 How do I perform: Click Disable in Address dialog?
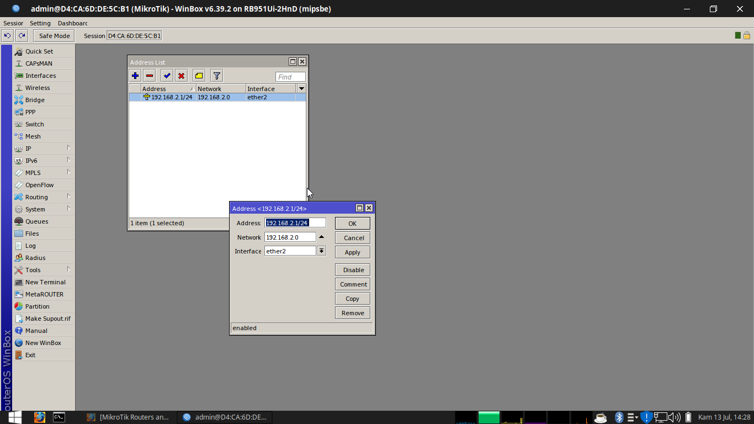353,270
